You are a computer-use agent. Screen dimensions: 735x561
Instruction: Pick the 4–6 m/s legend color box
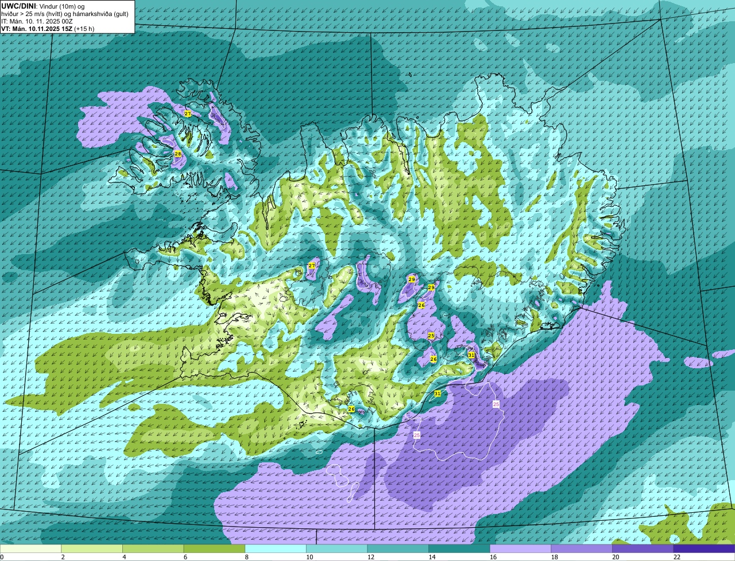[x=153, y=549]
